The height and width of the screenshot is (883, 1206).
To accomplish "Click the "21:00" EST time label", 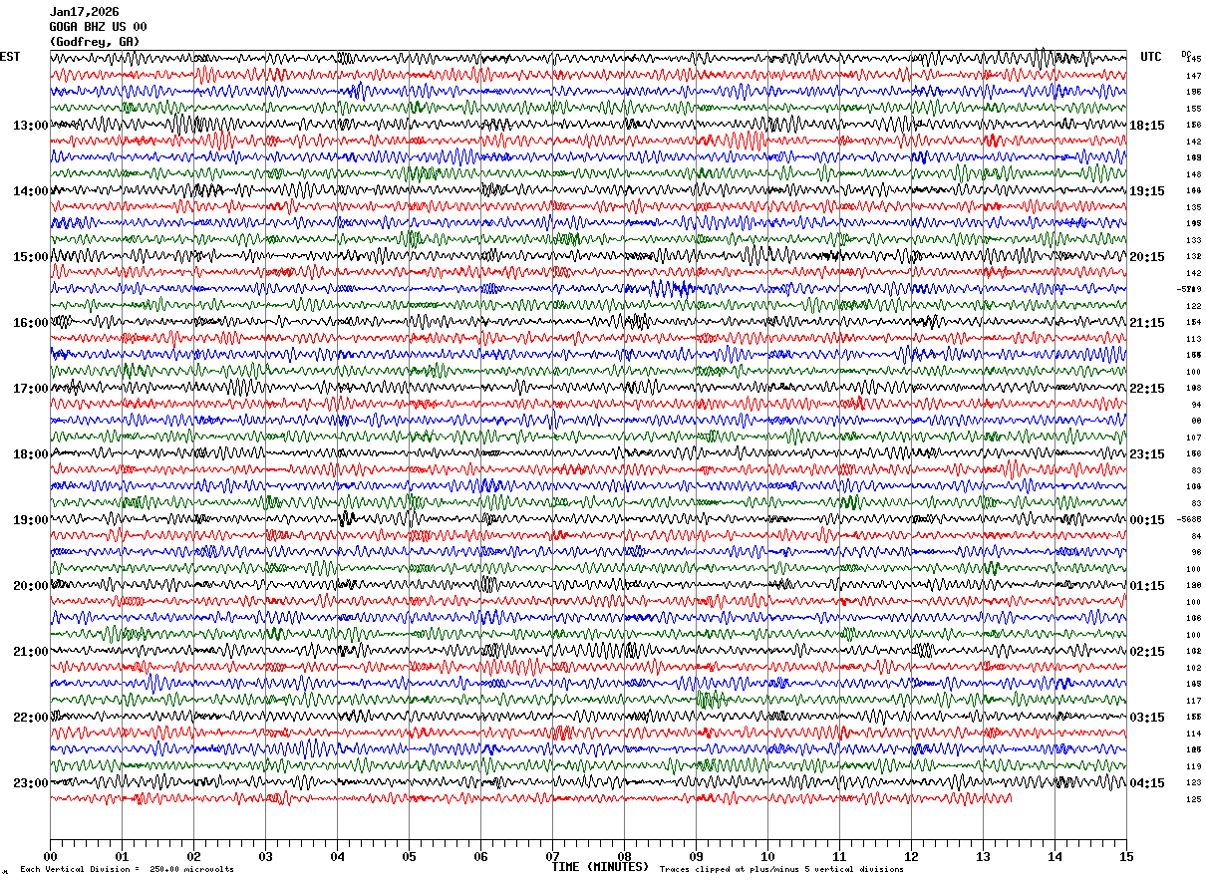I will click(31, 652).
